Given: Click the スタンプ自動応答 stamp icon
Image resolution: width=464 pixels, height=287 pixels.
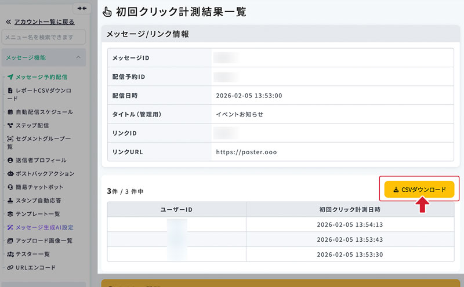Looking at the screenshot, I should click(10, 200).
